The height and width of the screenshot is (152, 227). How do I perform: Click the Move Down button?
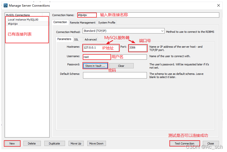pos(96,143)
